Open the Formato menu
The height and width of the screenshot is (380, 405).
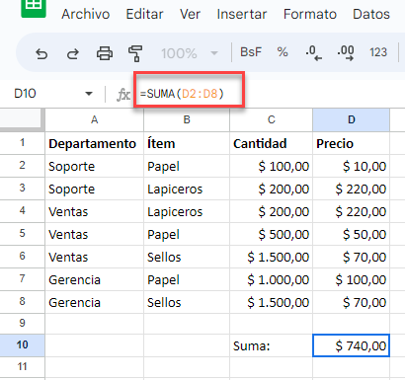(x=310, y=14)
